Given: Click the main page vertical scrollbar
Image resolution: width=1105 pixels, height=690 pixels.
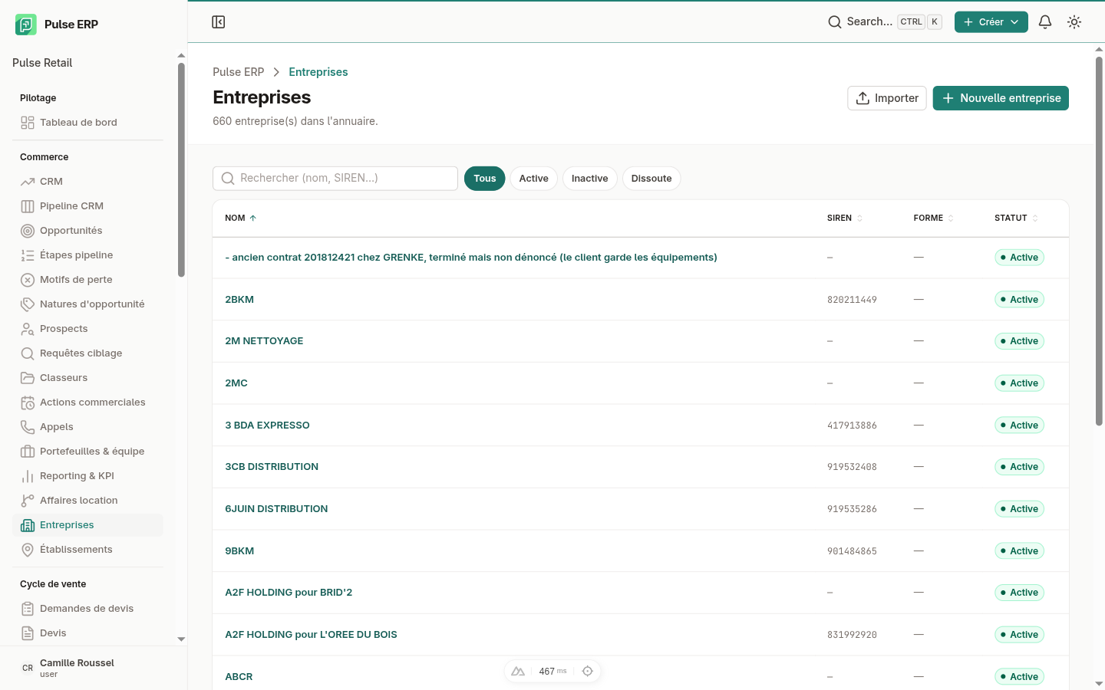Looking at the screenshot, I should [1099, 241].
